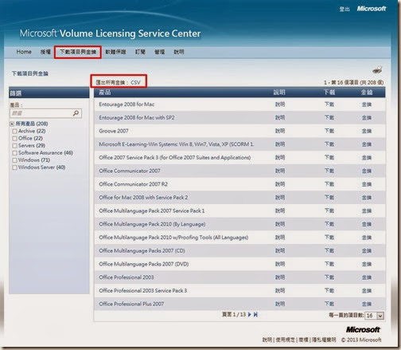Click 下載 for Office Multilanguage Pack 2010 (By Language)

coord(329,224)
